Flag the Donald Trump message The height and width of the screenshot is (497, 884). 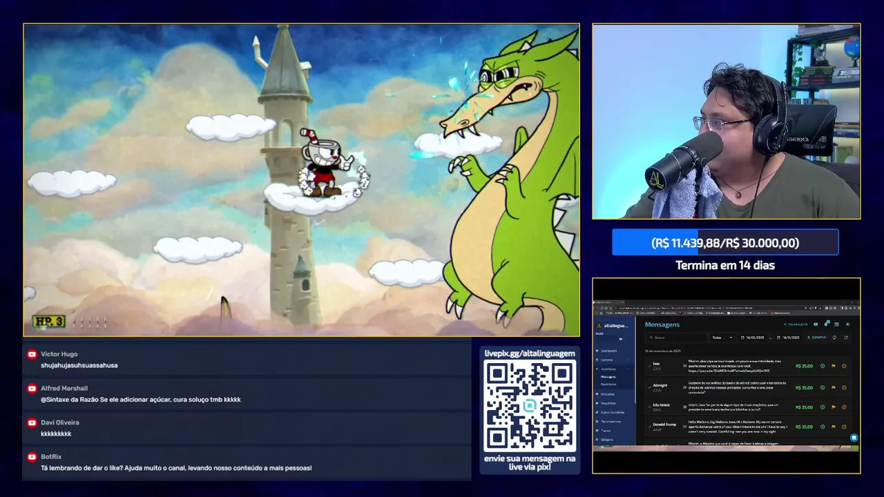pyautogui.click(x=834, y=427)
